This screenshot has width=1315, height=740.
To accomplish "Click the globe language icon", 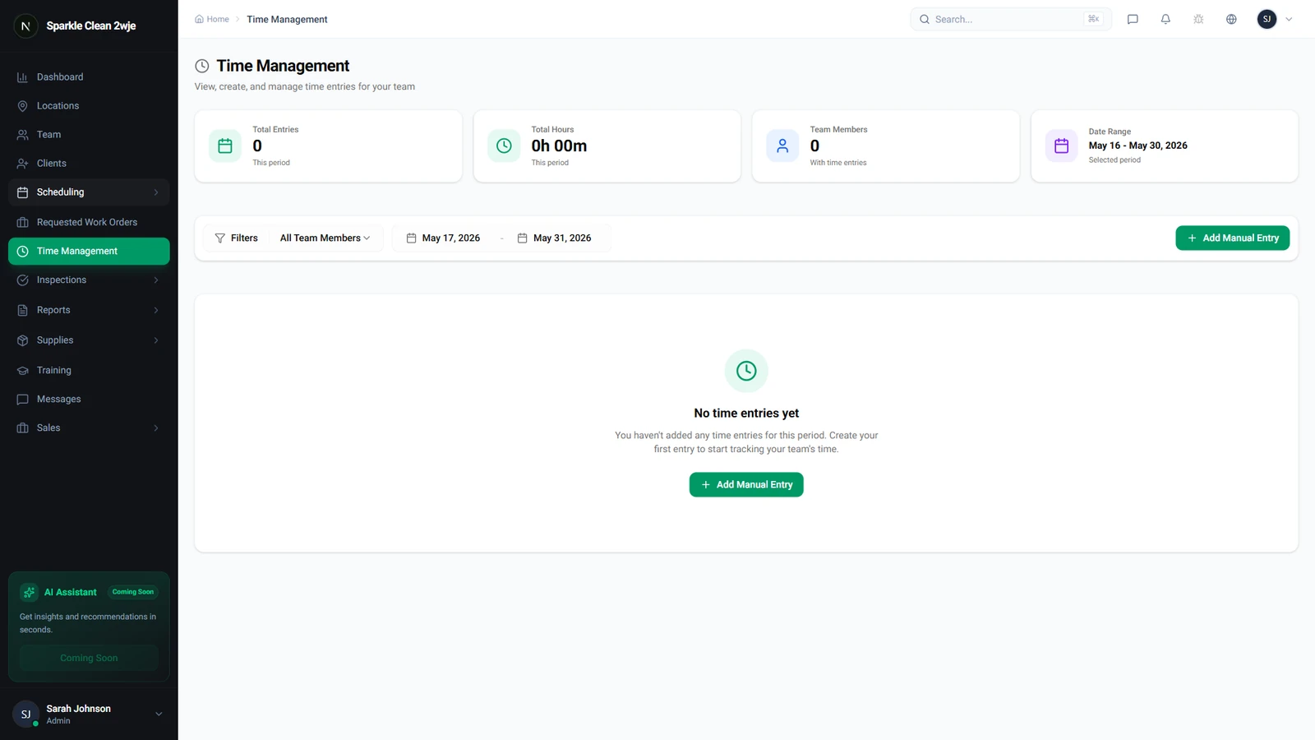I will (x=1231, y=19).
